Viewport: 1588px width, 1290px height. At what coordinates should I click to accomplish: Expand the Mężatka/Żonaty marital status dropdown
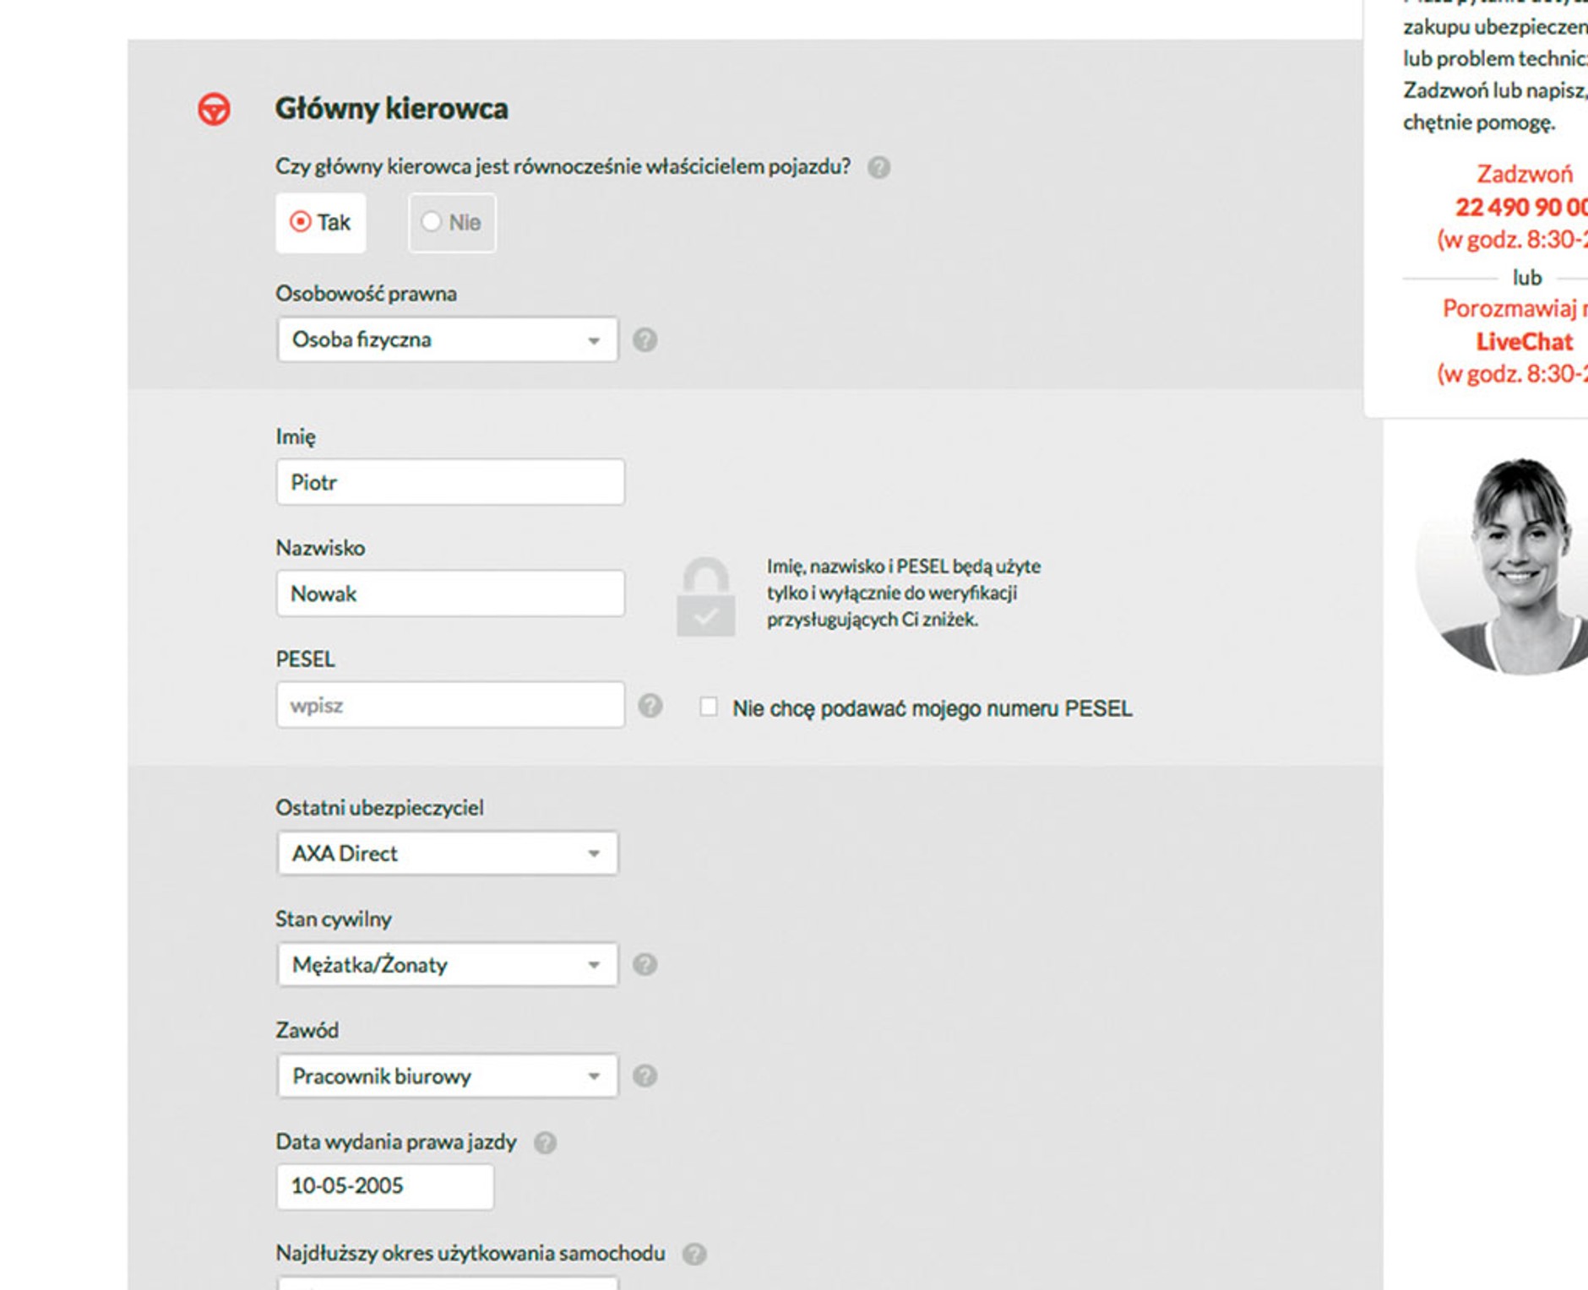tap(447, 965)
